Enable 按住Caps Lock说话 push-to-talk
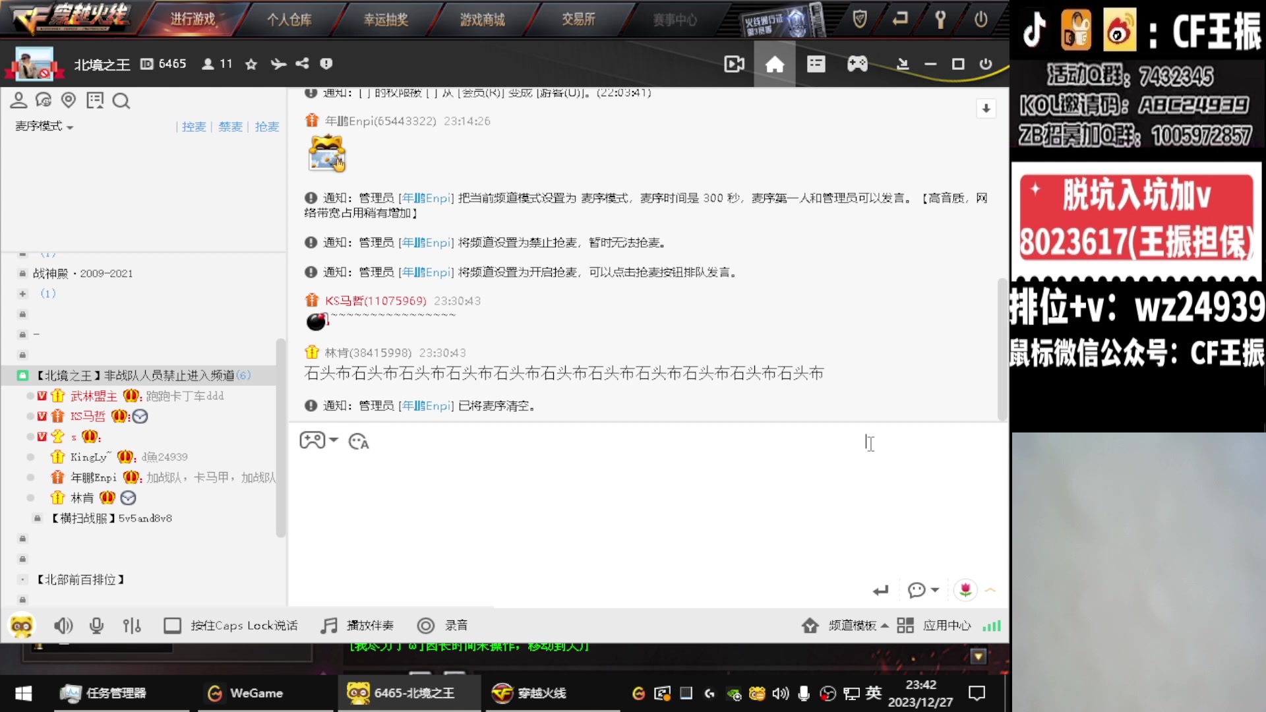The image size is (1266, 712). click(173, 625)
